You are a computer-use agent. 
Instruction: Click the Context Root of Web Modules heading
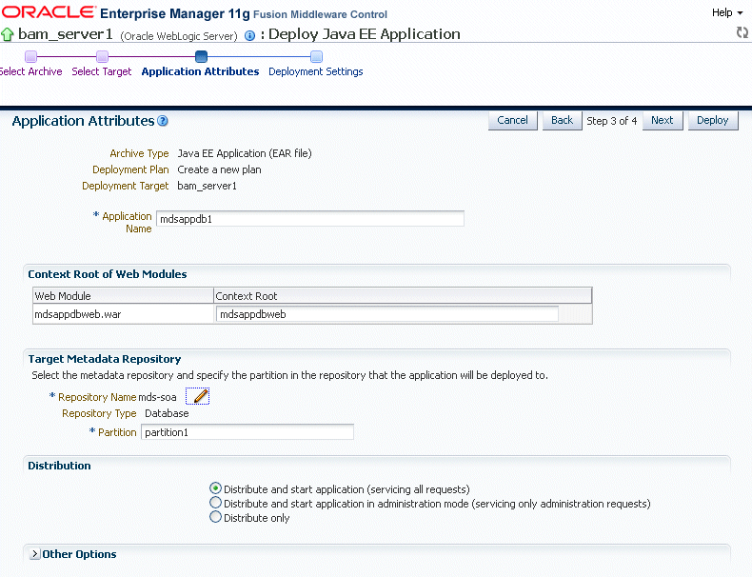coord(108,274)
